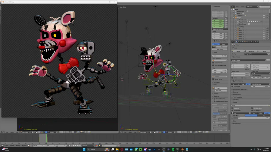Open Photoshop from the taskbar
This screenshot has width=271, height=152.
(x=154, y=149)
